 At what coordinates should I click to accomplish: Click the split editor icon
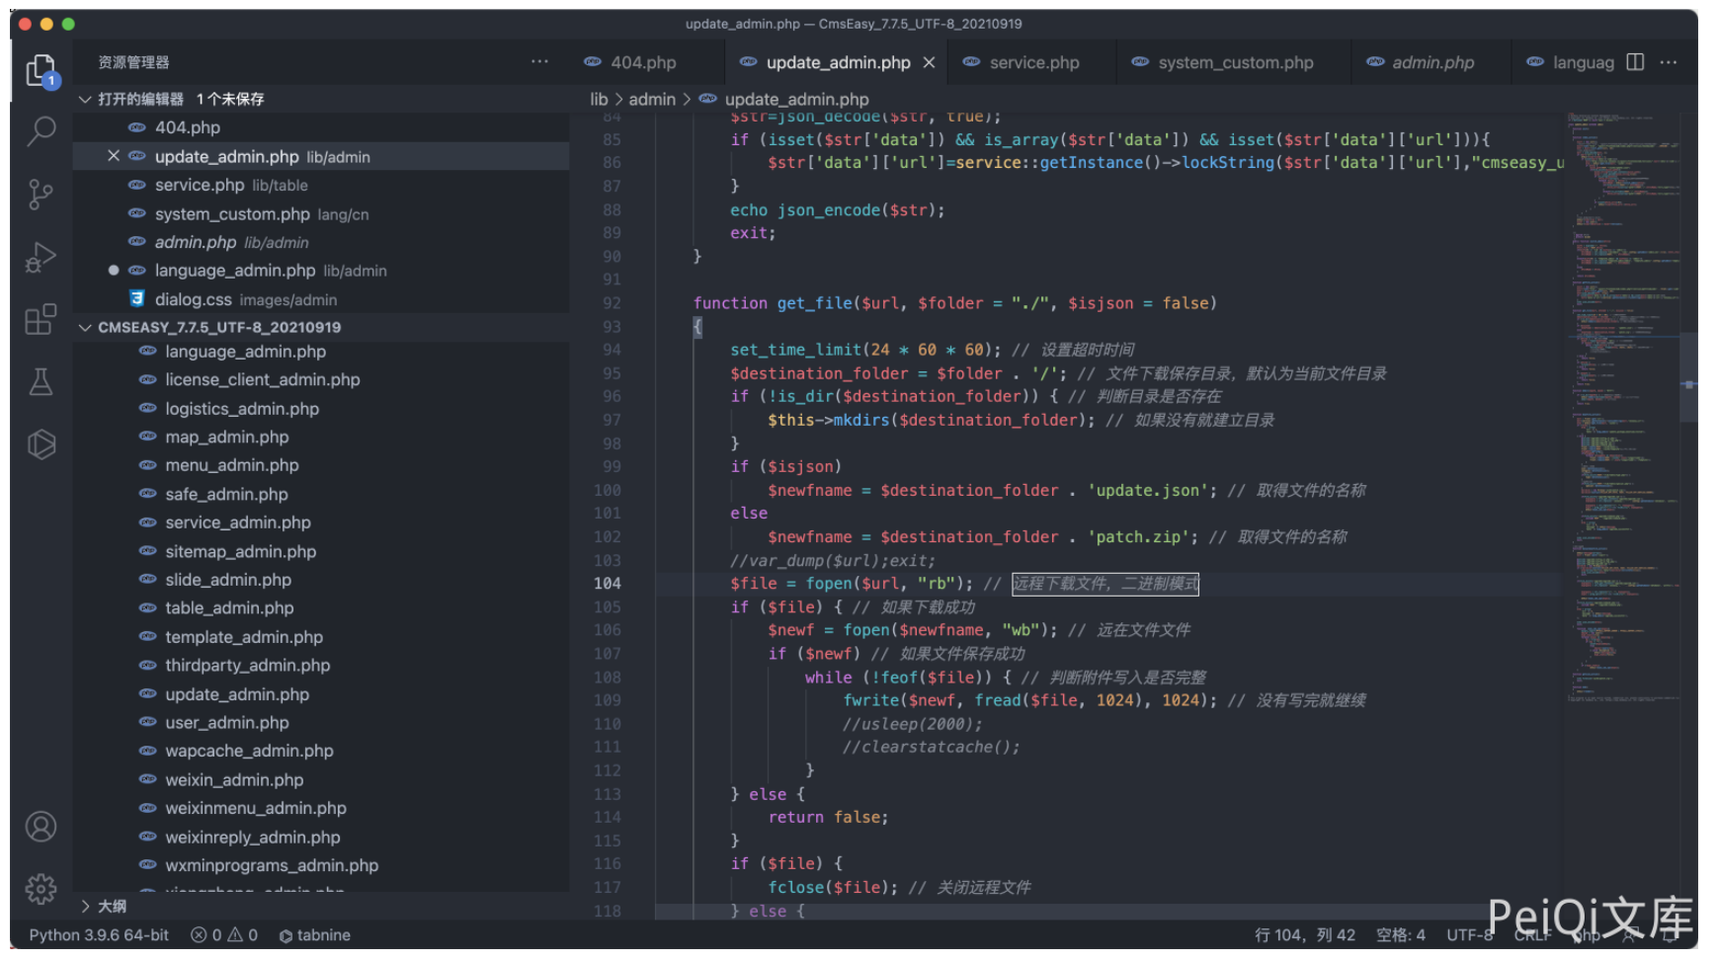coord(1635,62)
